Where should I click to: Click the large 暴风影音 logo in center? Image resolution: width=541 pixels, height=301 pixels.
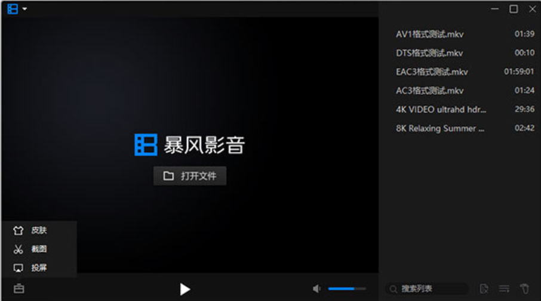click(x=190, y=145)
